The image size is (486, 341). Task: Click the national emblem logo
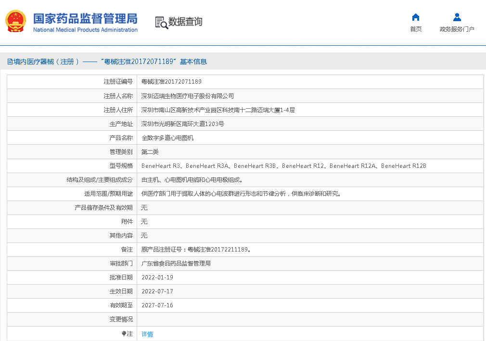click(x=15, y=21)
